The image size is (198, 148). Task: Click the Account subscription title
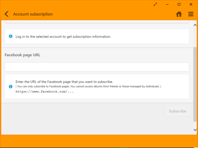point(33,14)
